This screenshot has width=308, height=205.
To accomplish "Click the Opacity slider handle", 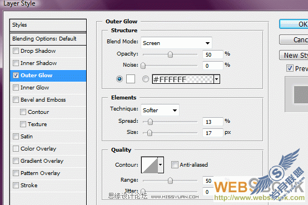I will [170, 54].
